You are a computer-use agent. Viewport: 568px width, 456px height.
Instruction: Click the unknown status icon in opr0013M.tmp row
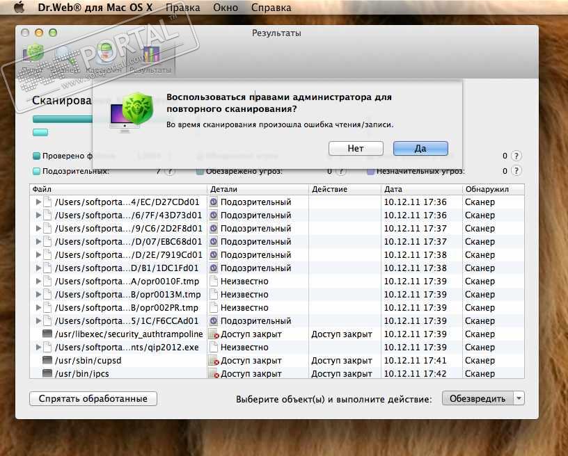click(214, 294)
